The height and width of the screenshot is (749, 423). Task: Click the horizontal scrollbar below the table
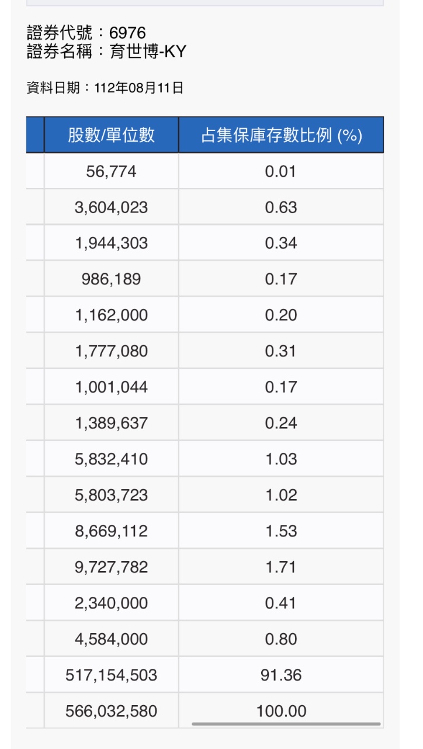point(286,724)
